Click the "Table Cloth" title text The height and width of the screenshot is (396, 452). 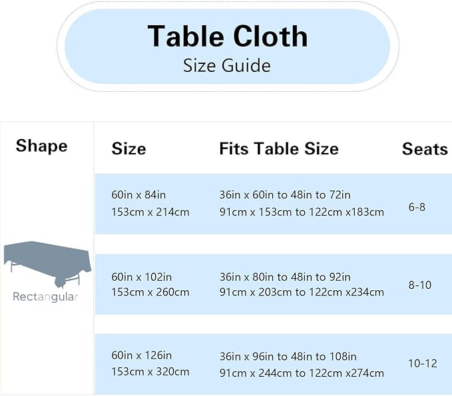point(228,36)
